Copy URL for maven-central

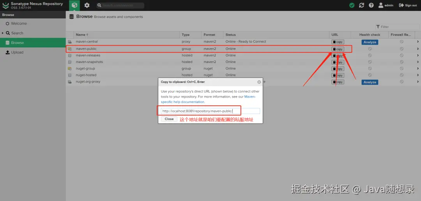point(338,42)
